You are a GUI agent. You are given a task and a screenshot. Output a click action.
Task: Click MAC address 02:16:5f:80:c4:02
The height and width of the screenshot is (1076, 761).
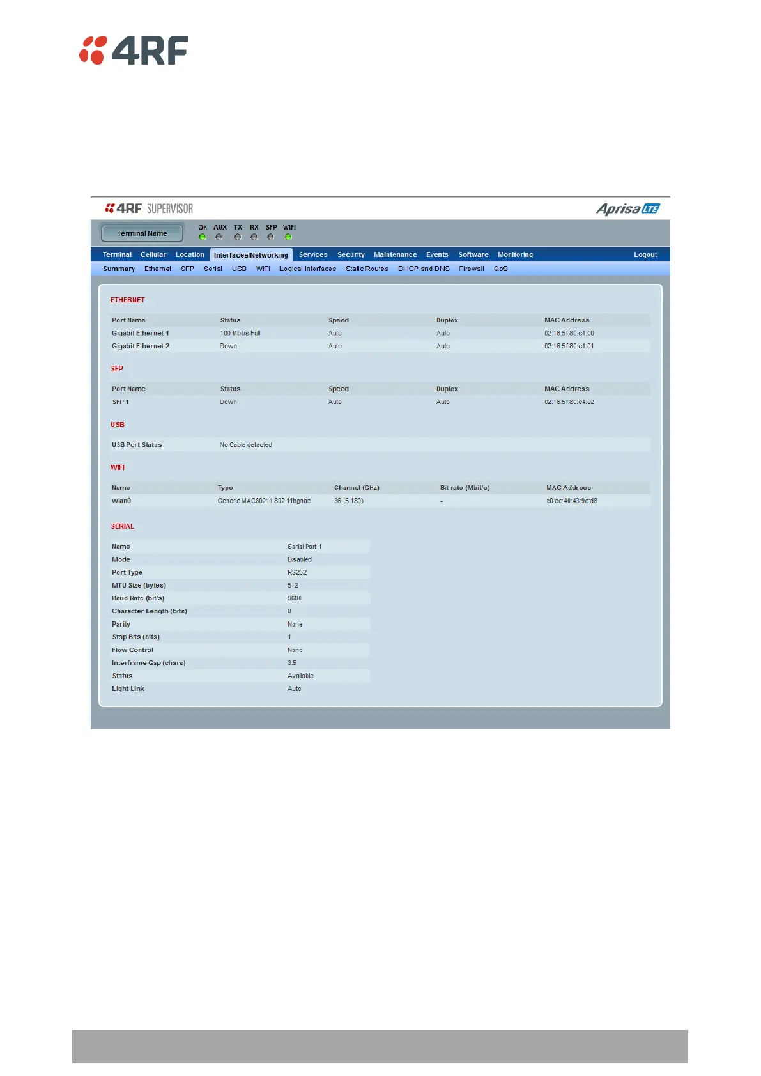point(569,402)
